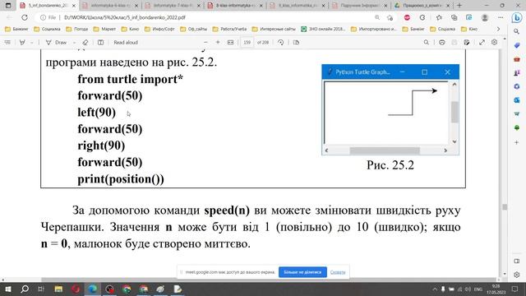Viewport: 526px width, 296px height.
Task: Click stop sharing blue button
Action: click(302, 272)
